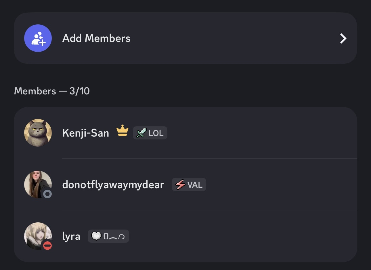Open Kenji-San's grumpy cat avatar
The image size is (371, 270).
click(38, 133)
